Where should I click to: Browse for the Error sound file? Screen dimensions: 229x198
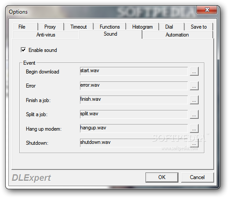coord(194,86)
